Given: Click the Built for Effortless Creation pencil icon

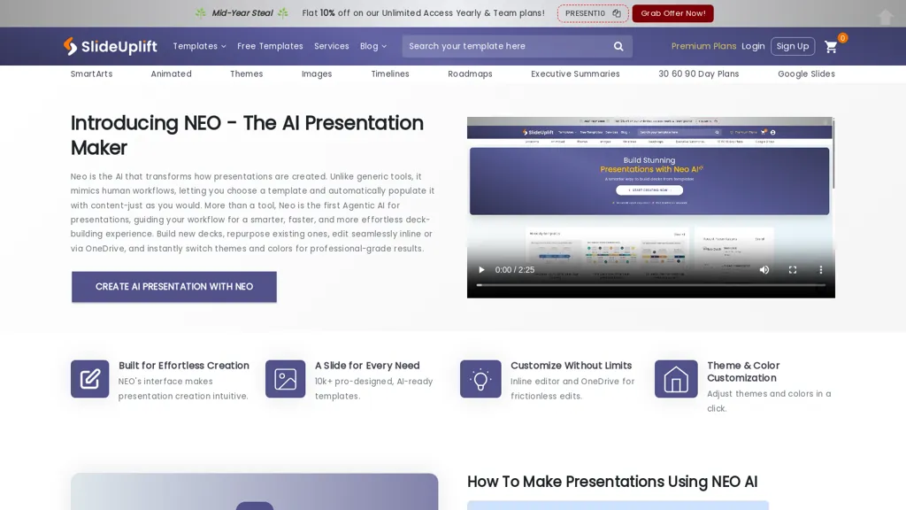Looking at the screenshot, I should click(x=89, y=379).
